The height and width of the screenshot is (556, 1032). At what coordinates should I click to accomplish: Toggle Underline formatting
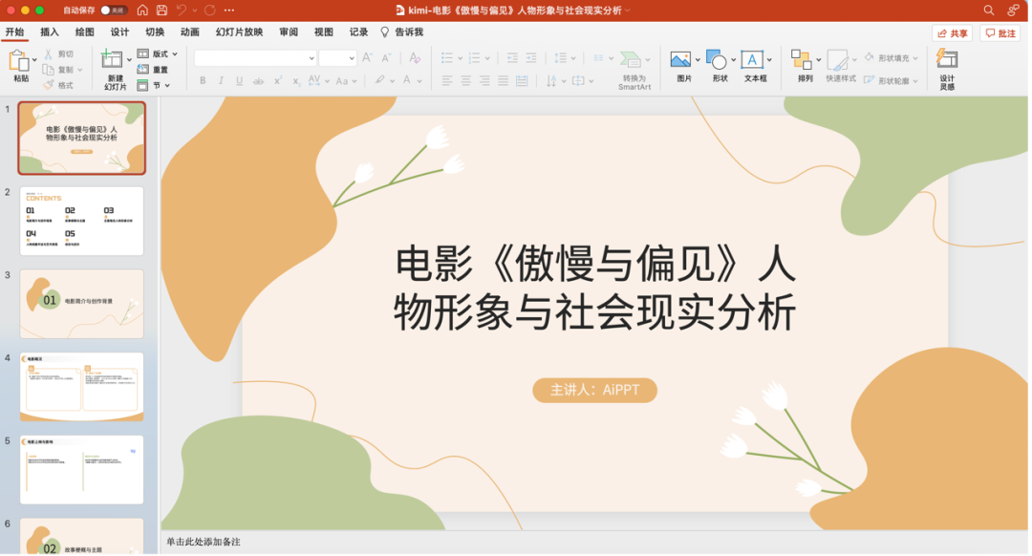(239, 80)
